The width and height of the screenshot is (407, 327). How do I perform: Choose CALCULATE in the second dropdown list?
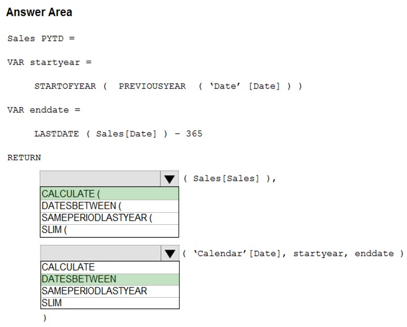110,267
